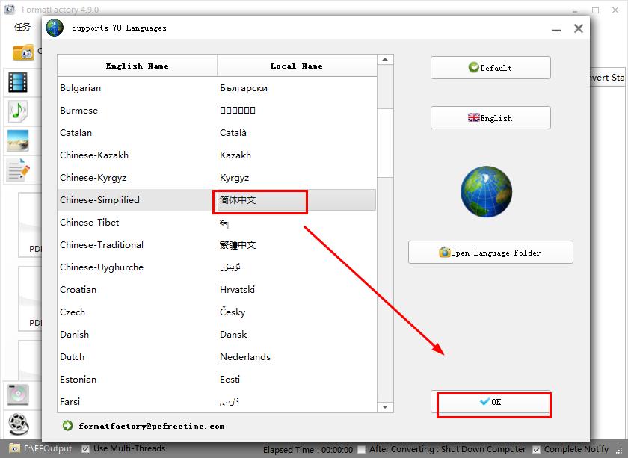Select Chinese-Traditional language row

pos(217,245)
